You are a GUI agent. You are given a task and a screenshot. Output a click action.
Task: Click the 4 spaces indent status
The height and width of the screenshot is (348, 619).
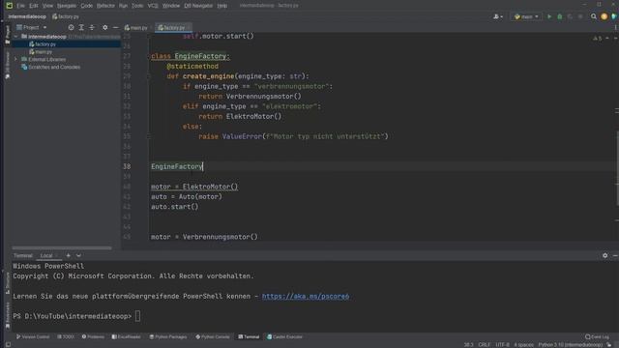523,345
